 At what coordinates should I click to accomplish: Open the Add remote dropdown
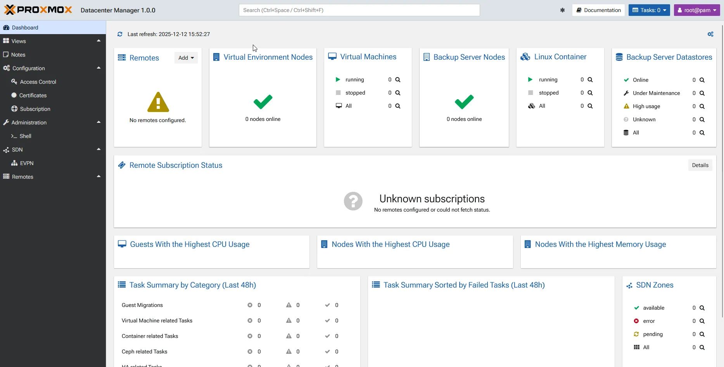tap(186, 58)
